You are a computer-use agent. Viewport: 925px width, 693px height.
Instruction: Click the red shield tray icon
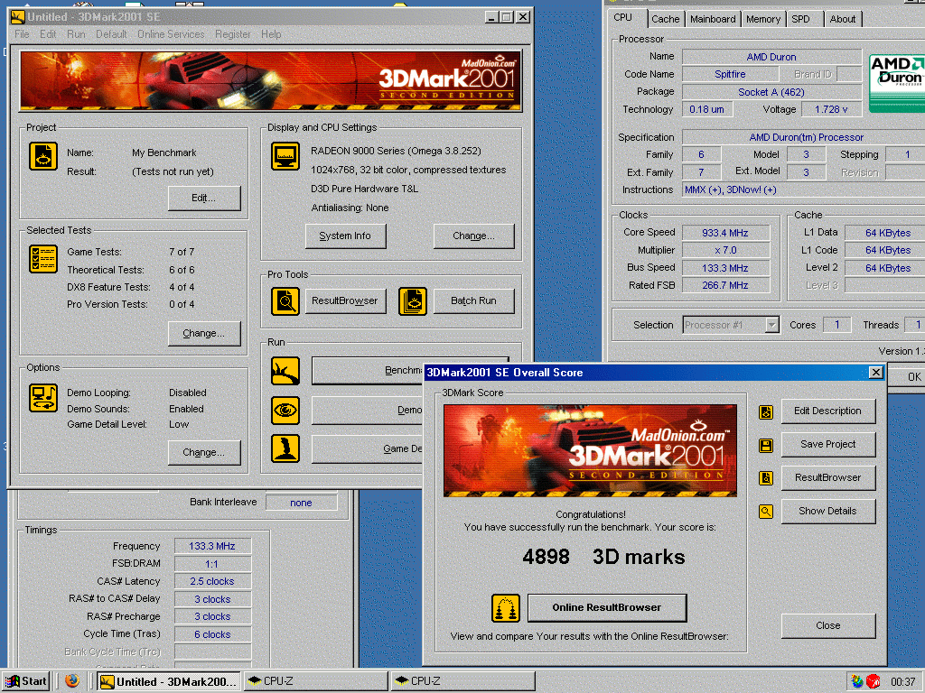click(874, 682)
